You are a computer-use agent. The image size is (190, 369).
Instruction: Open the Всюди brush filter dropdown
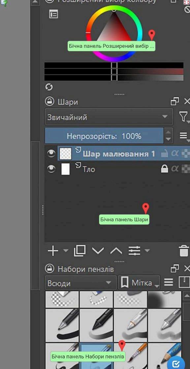80,283
